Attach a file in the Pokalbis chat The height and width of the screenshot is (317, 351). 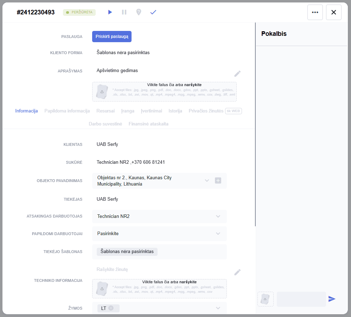266,299
